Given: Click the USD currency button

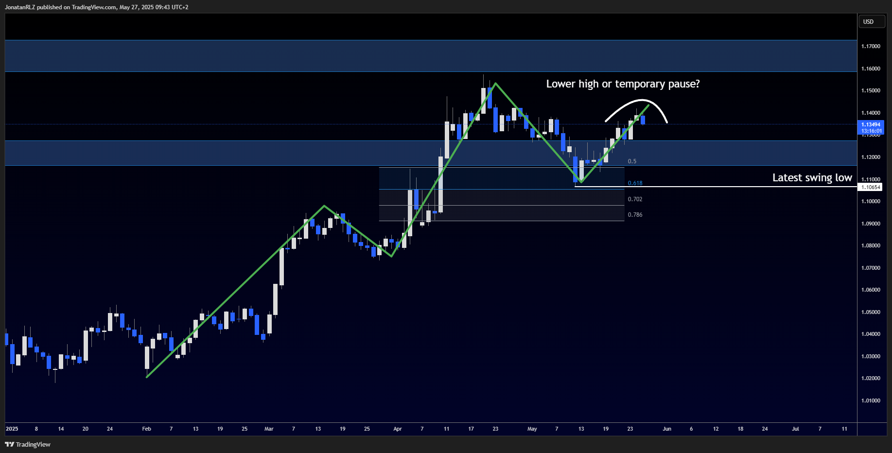Looking at the screenshot, I should pos(873,22).
